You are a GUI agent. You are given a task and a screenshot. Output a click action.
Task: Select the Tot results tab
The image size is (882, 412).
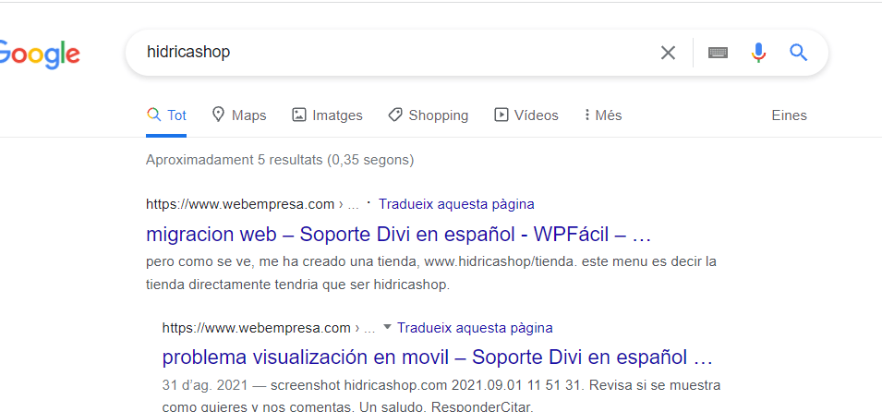click(x=166, y=115)
